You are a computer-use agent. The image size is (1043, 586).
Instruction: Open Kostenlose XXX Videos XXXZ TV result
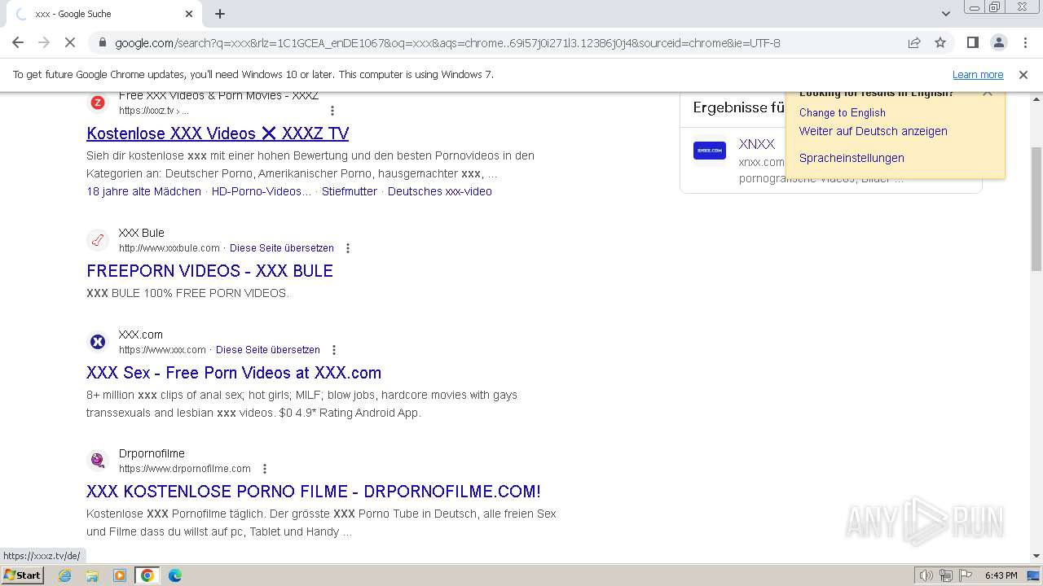coord(218,133)
